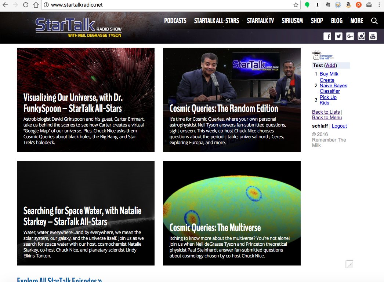Click the Add link next to Test
Screen dimensions: 384x282
pyautogui.click(x=331, y=65)
